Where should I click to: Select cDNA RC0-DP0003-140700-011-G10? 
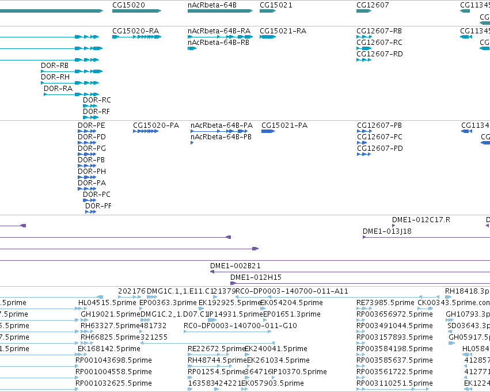coord(240,326)
